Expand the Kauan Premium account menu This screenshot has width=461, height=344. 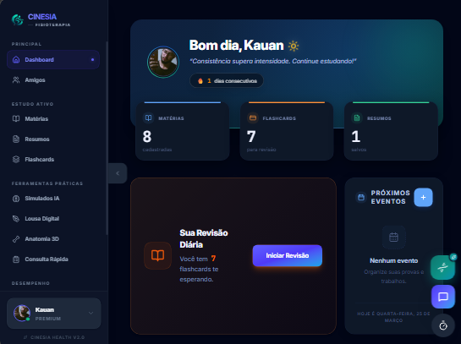pos(54,314)
